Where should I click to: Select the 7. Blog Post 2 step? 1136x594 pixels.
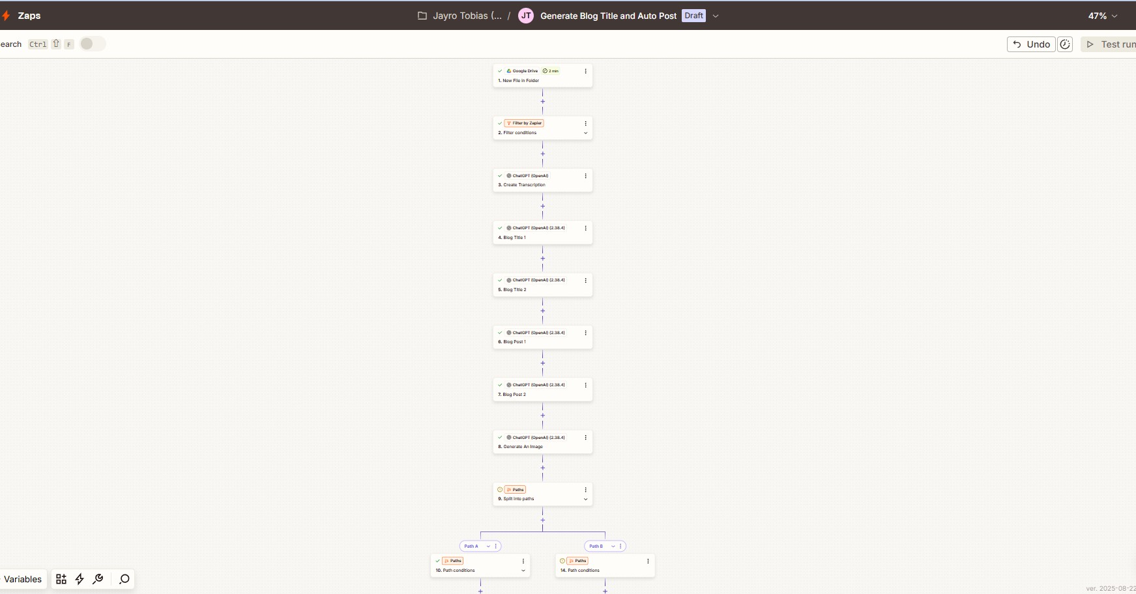click(542, 389)
